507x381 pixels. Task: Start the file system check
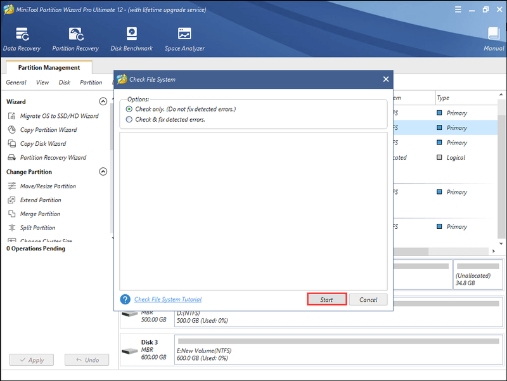pyautogui.click(x=326, y=299)
